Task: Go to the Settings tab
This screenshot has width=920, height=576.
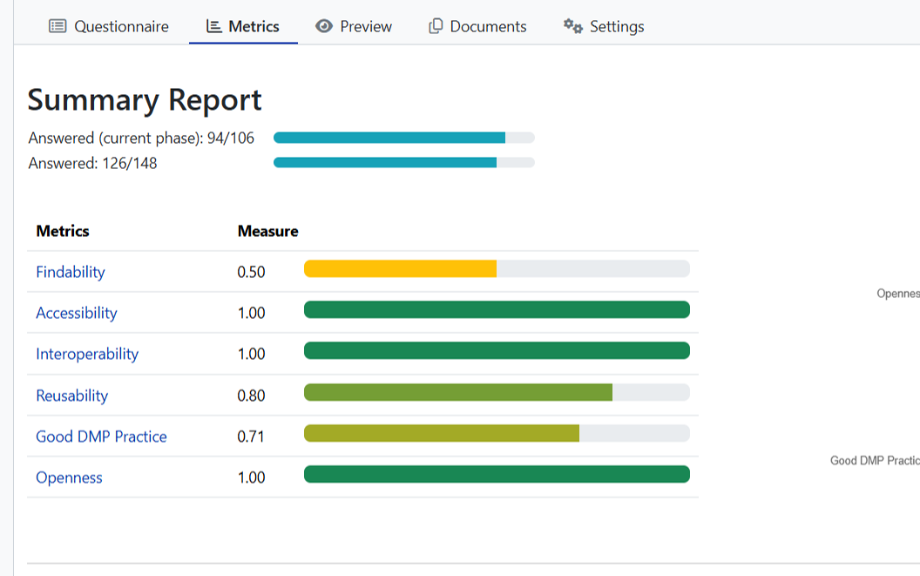Action: pos(617,26)
